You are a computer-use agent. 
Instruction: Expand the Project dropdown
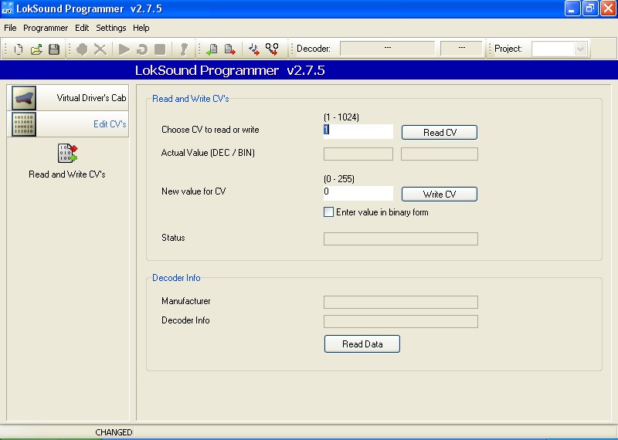(580, 49)
